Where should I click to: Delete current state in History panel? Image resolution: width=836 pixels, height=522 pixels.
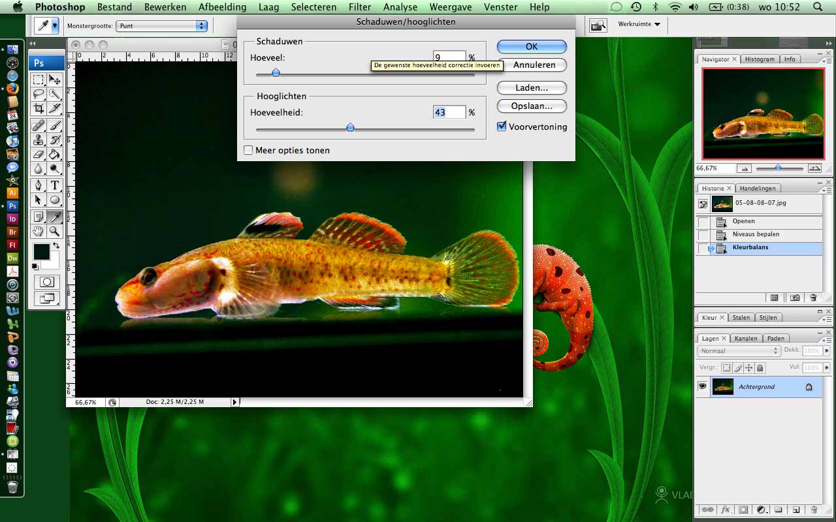(813, 298)
